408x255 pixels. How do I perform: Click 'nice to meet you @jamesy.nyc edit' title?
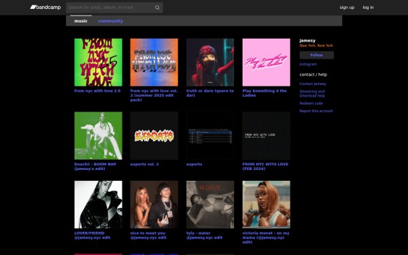[x=148, y=235]
